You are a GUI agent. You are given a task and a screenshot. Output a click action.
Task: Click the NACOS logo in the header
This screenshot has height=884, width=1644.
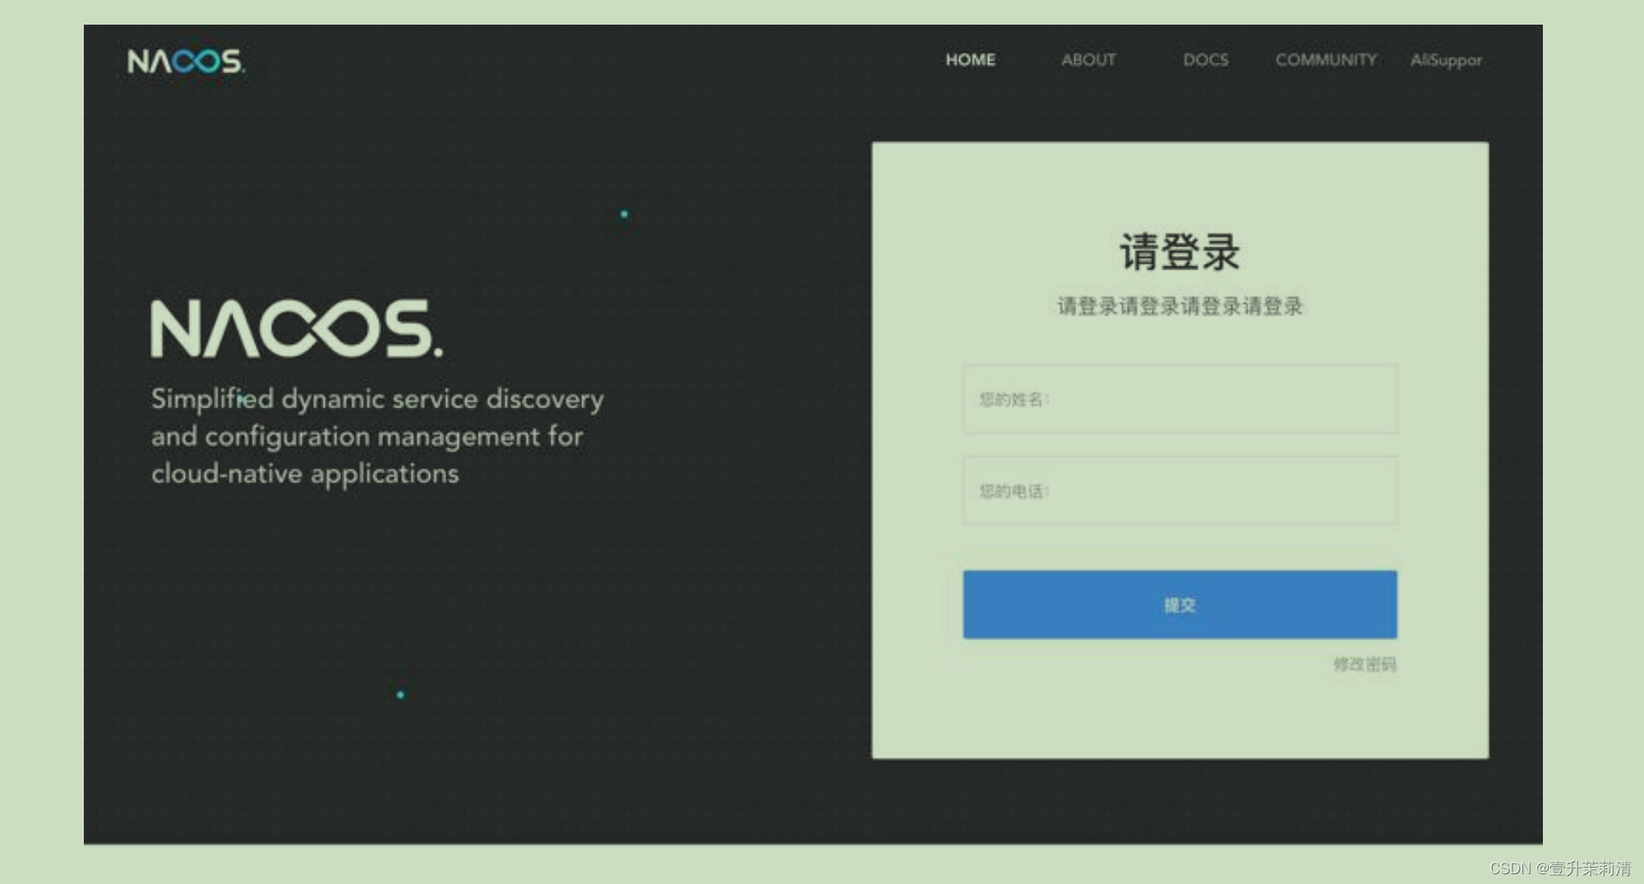[x=186, y=61]
